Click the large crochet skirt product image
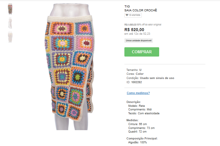 coord(70,67)
